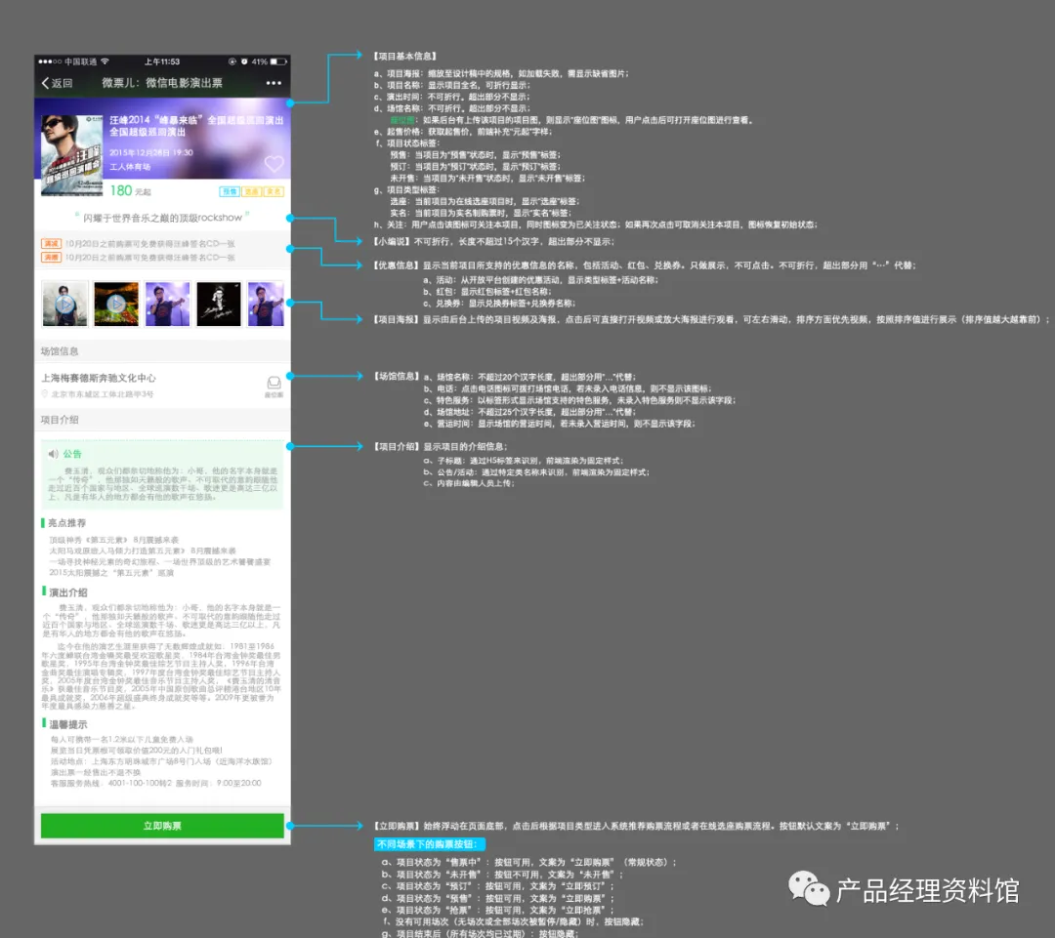Click the first orange 满减 promo label

click(51, 243)
